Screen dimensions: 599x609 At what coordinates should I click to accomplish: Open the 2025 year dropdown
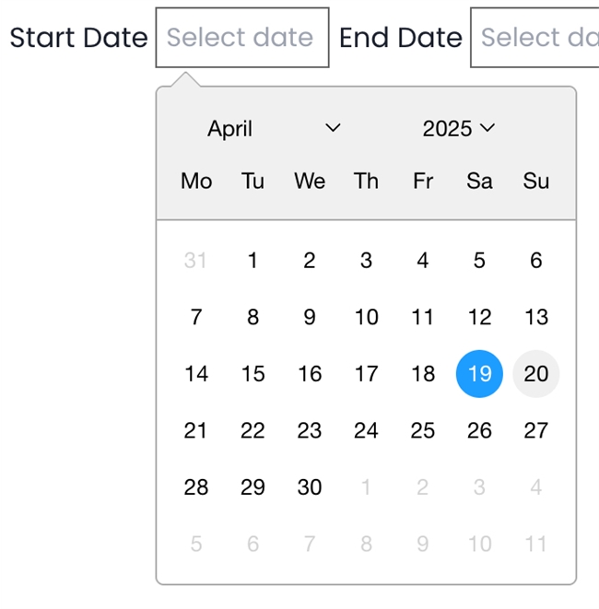pos(458,129)
